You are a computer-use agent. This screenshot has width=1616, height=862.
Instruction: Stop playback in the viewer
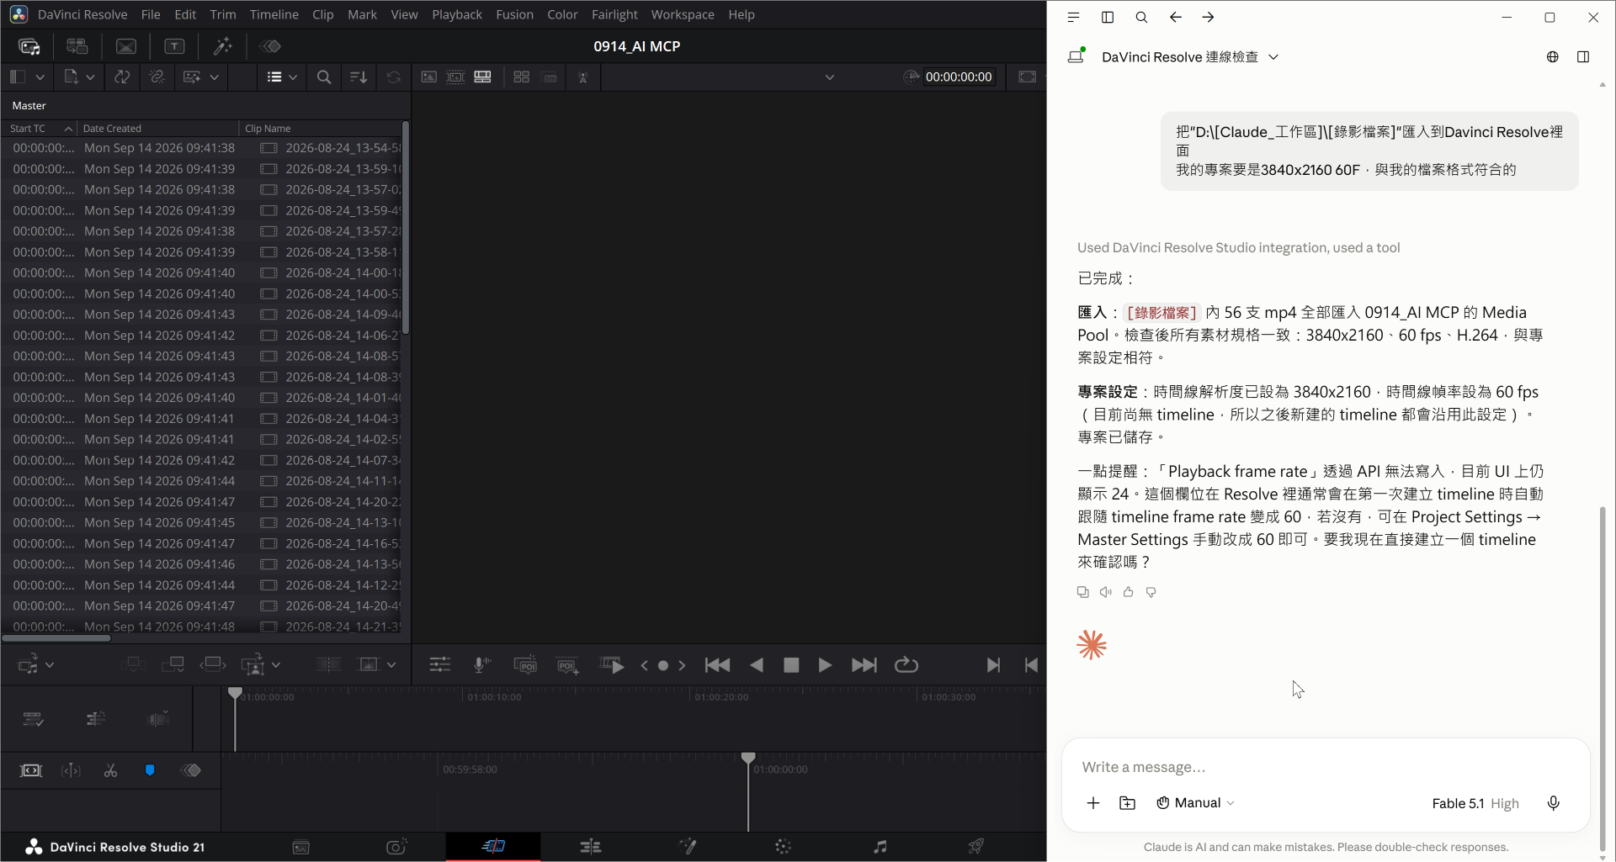click(791, 665)
